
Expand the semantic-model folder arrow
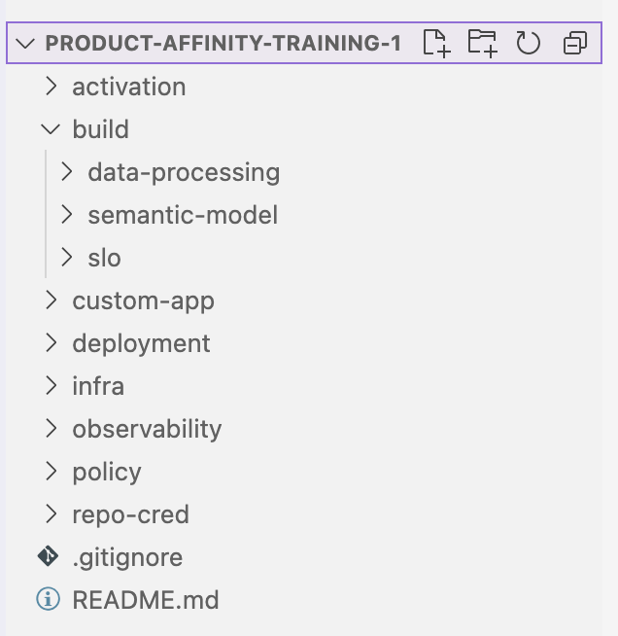click(x=66, y=215)
